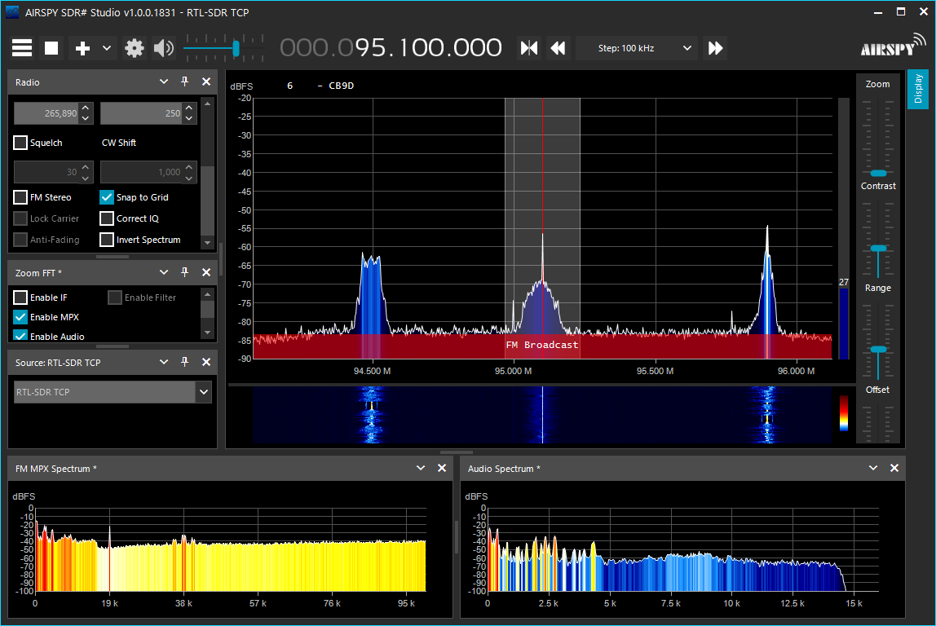
Task: Close the Source: RTL-SDR TCP panel
Action: 206,362
